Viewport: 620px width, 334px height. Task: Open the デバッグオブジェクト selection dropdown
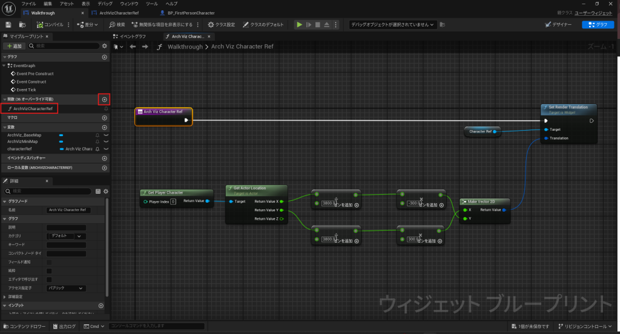coord(392,25)
